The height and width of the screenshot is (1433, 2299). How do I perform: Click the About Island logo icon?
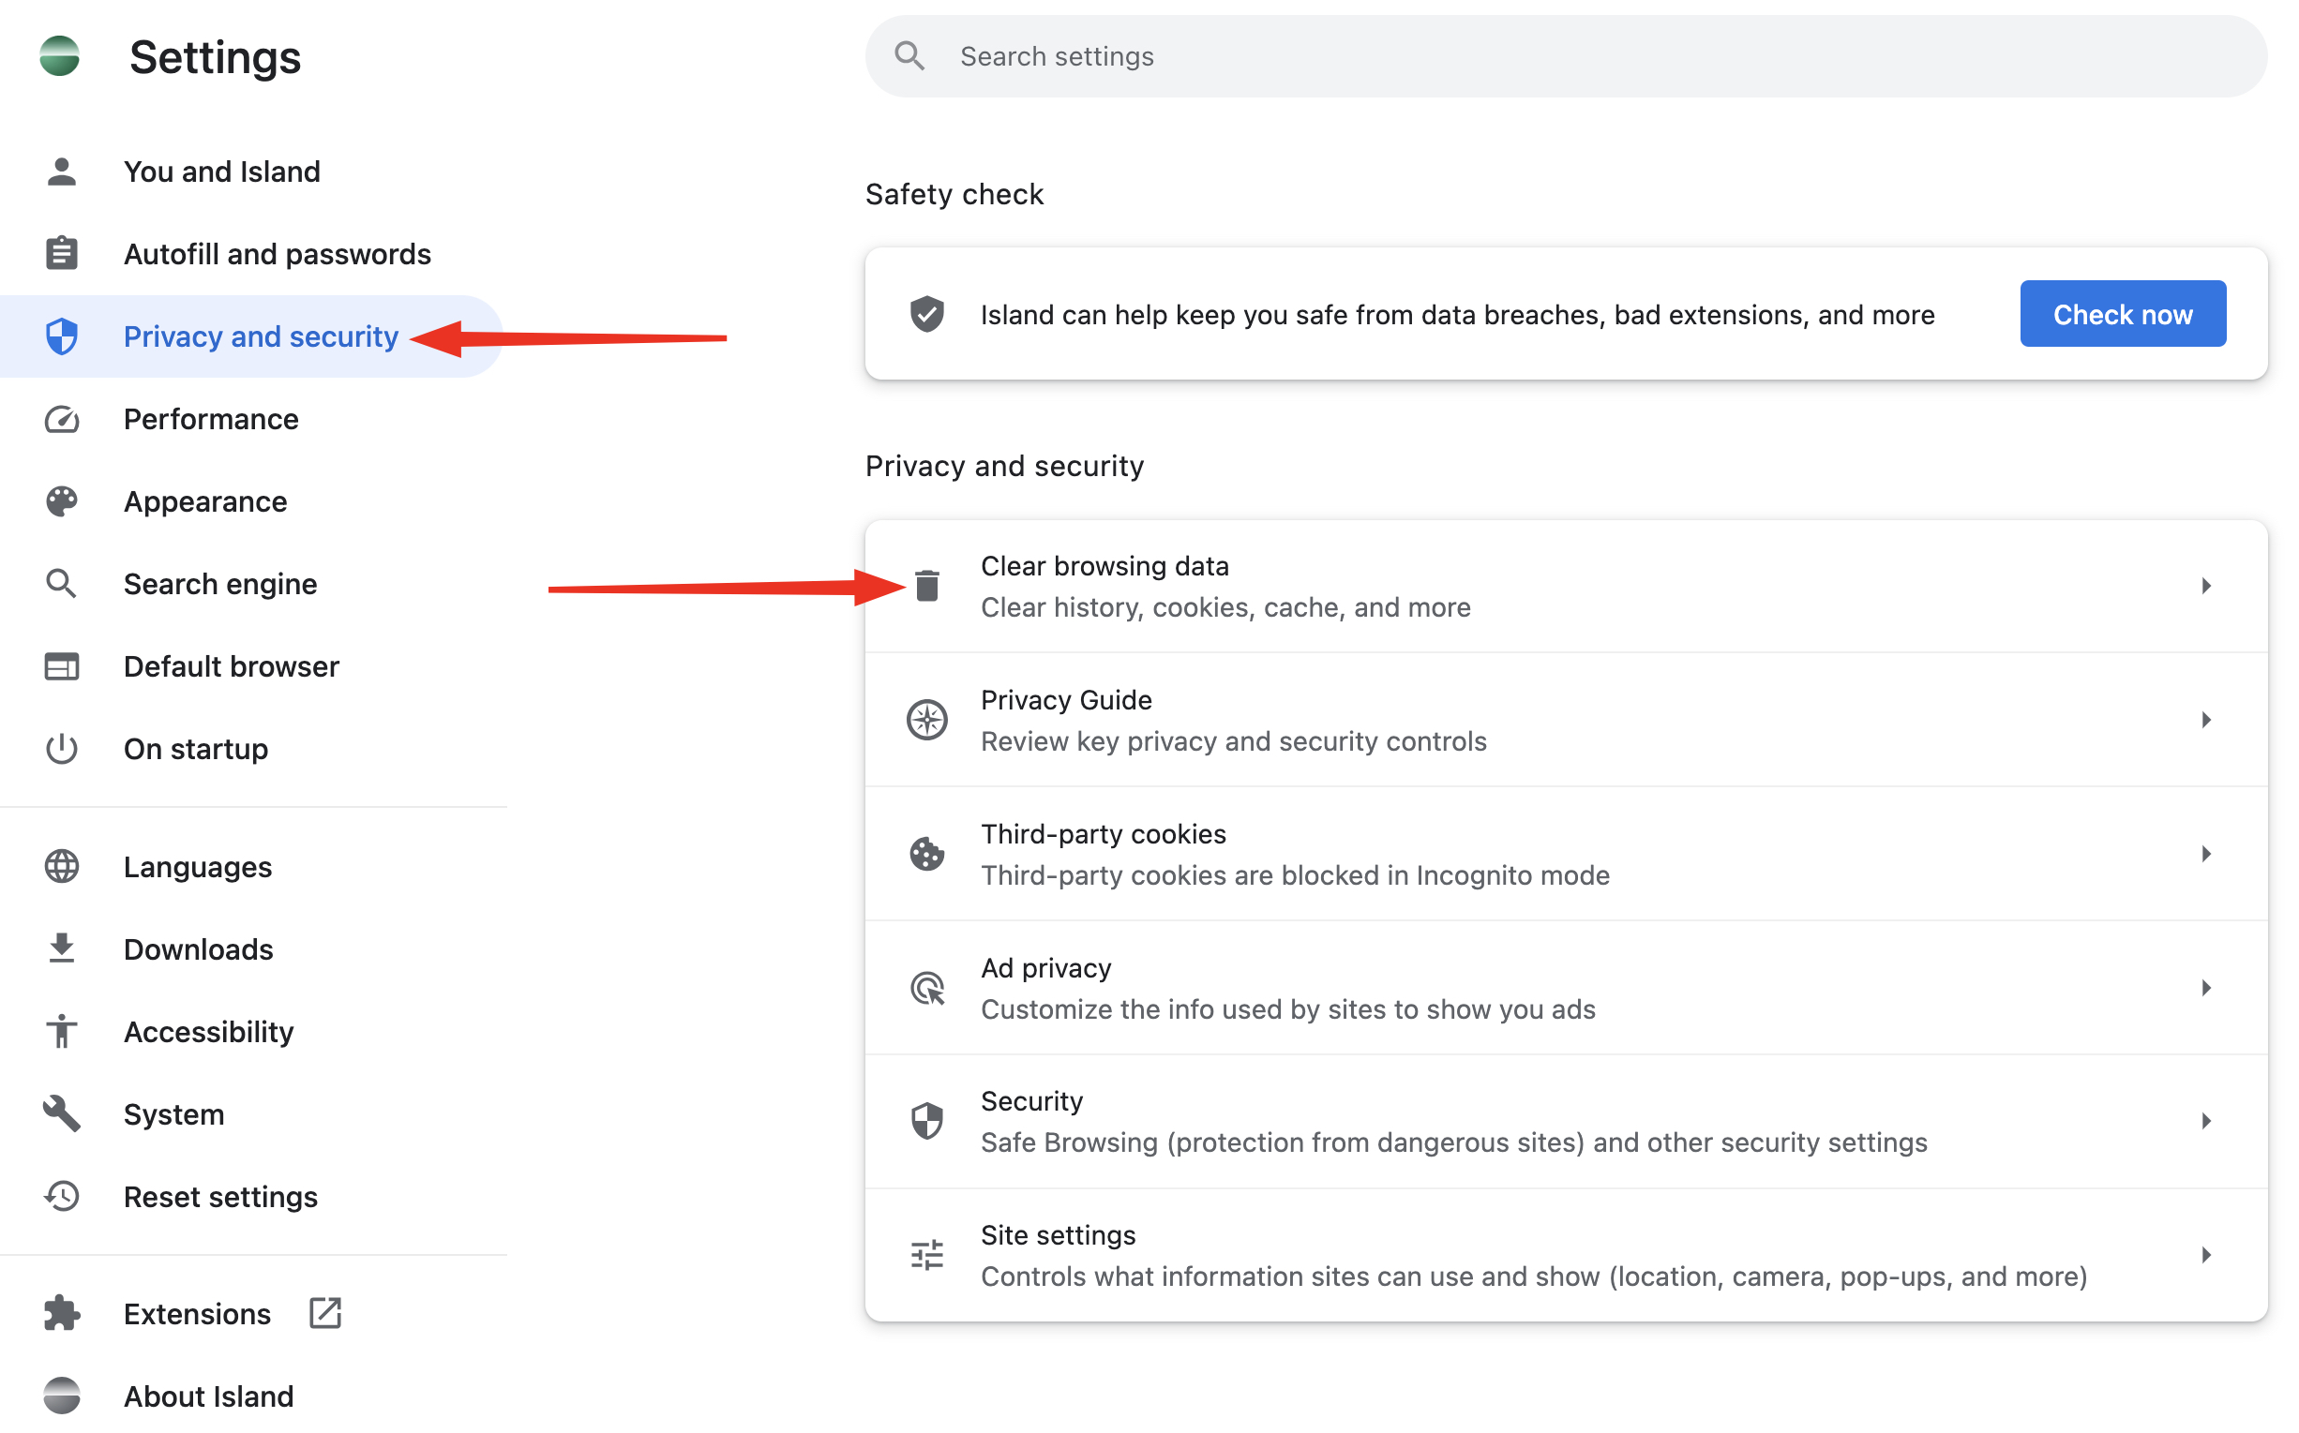(x=62, y=1397)
